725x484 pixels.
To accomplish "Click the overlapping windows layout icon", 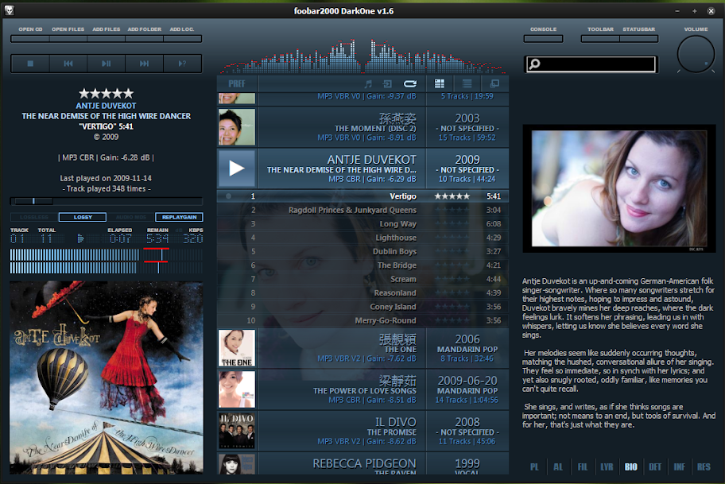I will 494,83.
